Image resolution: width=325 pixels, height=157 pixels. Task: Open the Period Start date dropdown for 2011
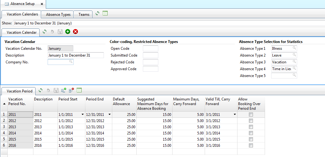tap(83, 115)
